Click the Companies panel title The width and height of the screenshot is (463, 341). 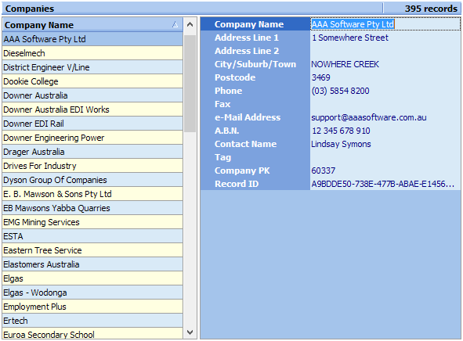tap(30, 9)
